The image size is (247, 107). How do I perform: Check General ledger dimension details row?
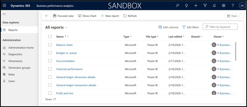click(x=50, y=77)
